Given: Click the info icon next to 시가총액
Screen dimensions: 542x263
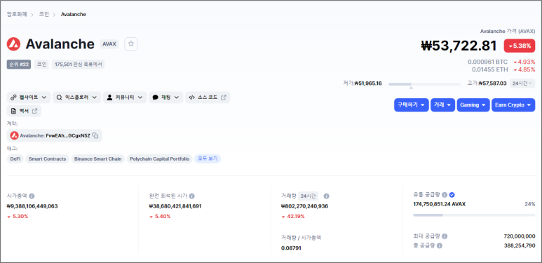Looking at the screenshot, I should point(32,196).
